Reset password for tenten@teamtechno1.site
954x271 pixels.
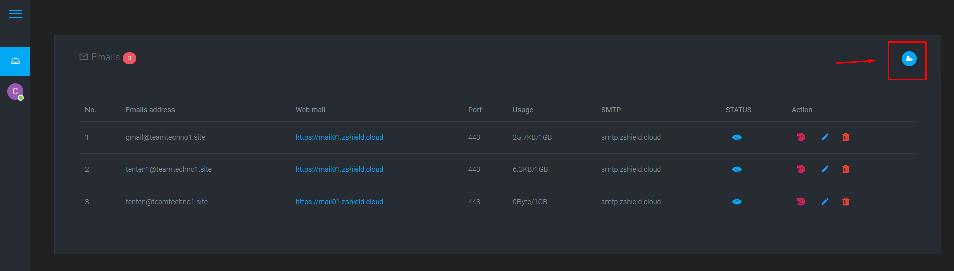click(801, 201)
